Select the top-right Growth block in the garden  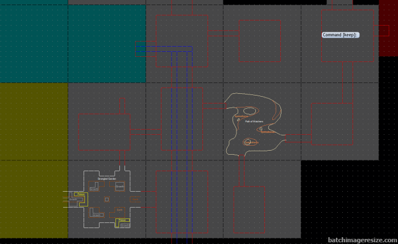(120, 185)
